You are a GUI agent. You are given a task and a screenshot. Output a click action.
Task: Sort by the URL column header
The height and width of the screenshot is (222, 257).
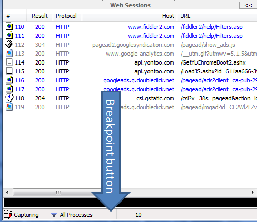217,16
